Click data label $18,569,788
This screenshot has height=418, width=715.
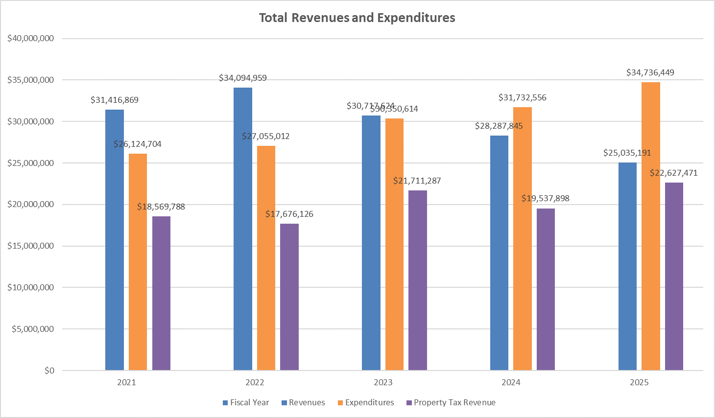tap(161, 207)
